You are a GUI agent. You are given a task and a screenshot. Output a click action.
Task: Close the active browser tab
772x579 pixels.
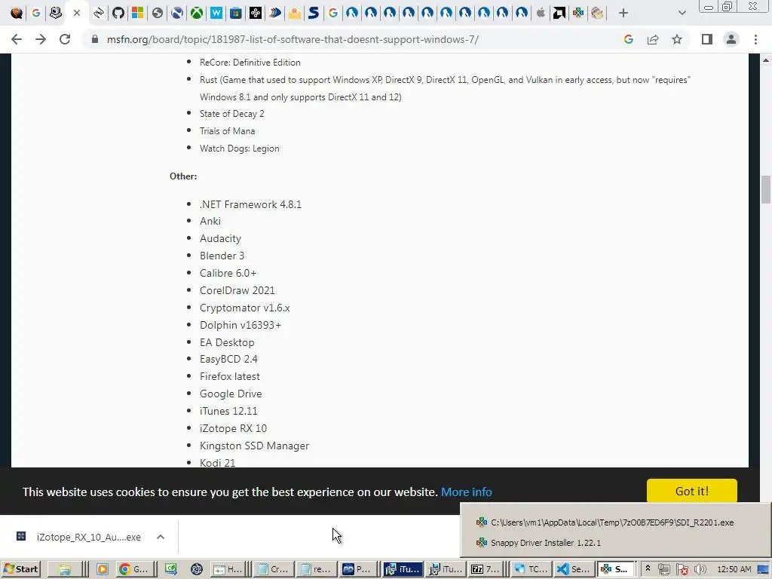point(77,14)
